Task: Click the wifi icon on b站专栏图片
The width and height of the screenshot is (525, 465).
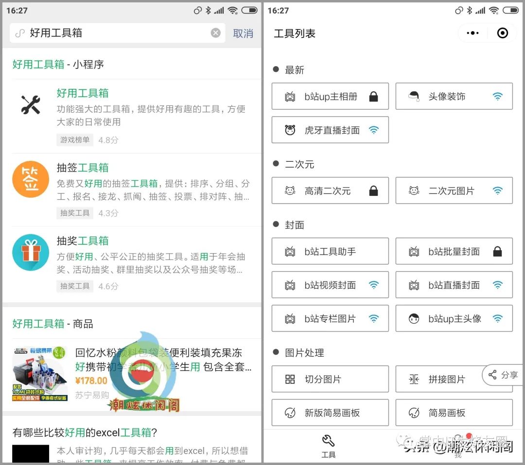Action: point(374,319)
